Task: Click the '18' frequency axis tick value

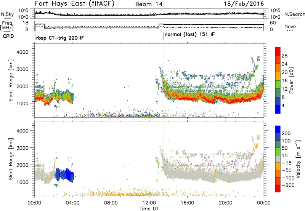Action: coord(26,23)
